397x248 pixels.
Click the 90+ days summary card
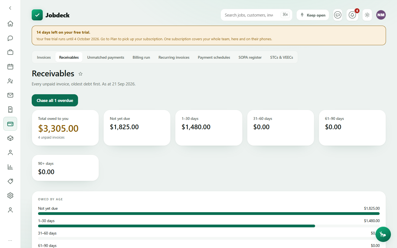[65, 168]
